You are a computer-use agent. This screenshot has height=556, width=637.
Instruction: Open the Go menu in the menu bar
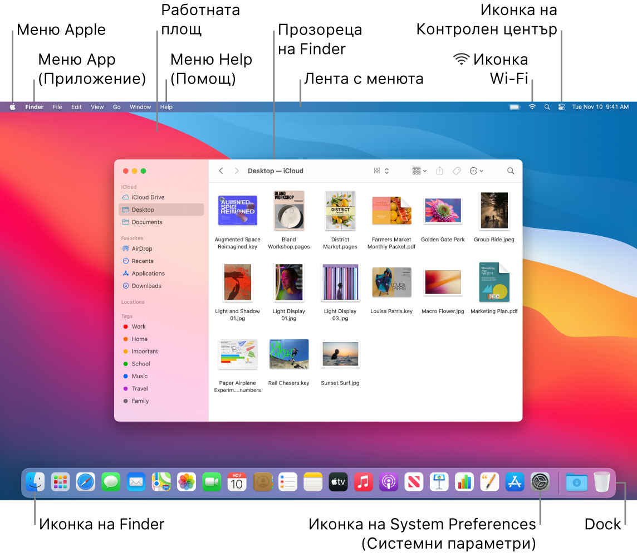click(x=116, y=106)
